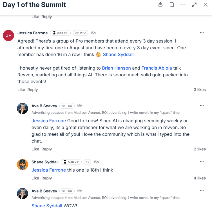Close the Day 1 of the Summit panel

[x=206, y=5]
